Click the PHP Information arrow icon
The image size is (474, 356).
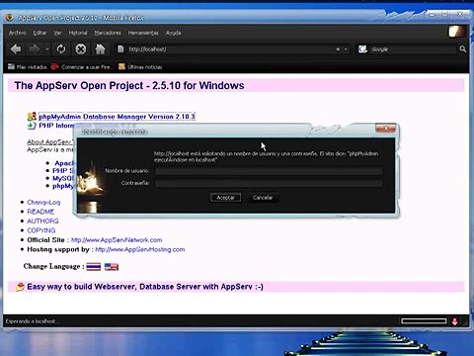[32, 126]
